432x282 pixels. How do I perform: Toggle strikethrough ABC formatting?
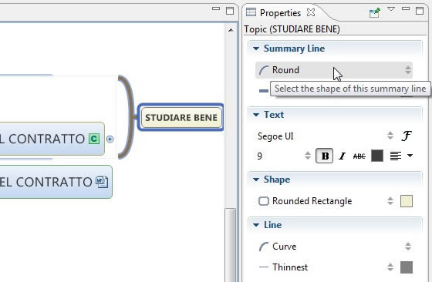coord(359,156)
